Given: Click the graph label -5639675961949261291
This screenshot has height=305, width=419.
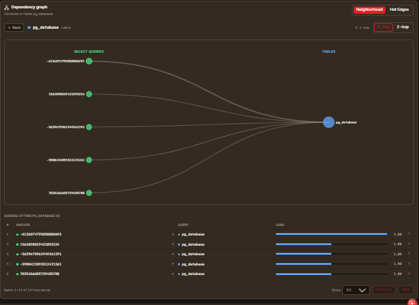Looking at the screenshot, I should (x=65, y=127).
